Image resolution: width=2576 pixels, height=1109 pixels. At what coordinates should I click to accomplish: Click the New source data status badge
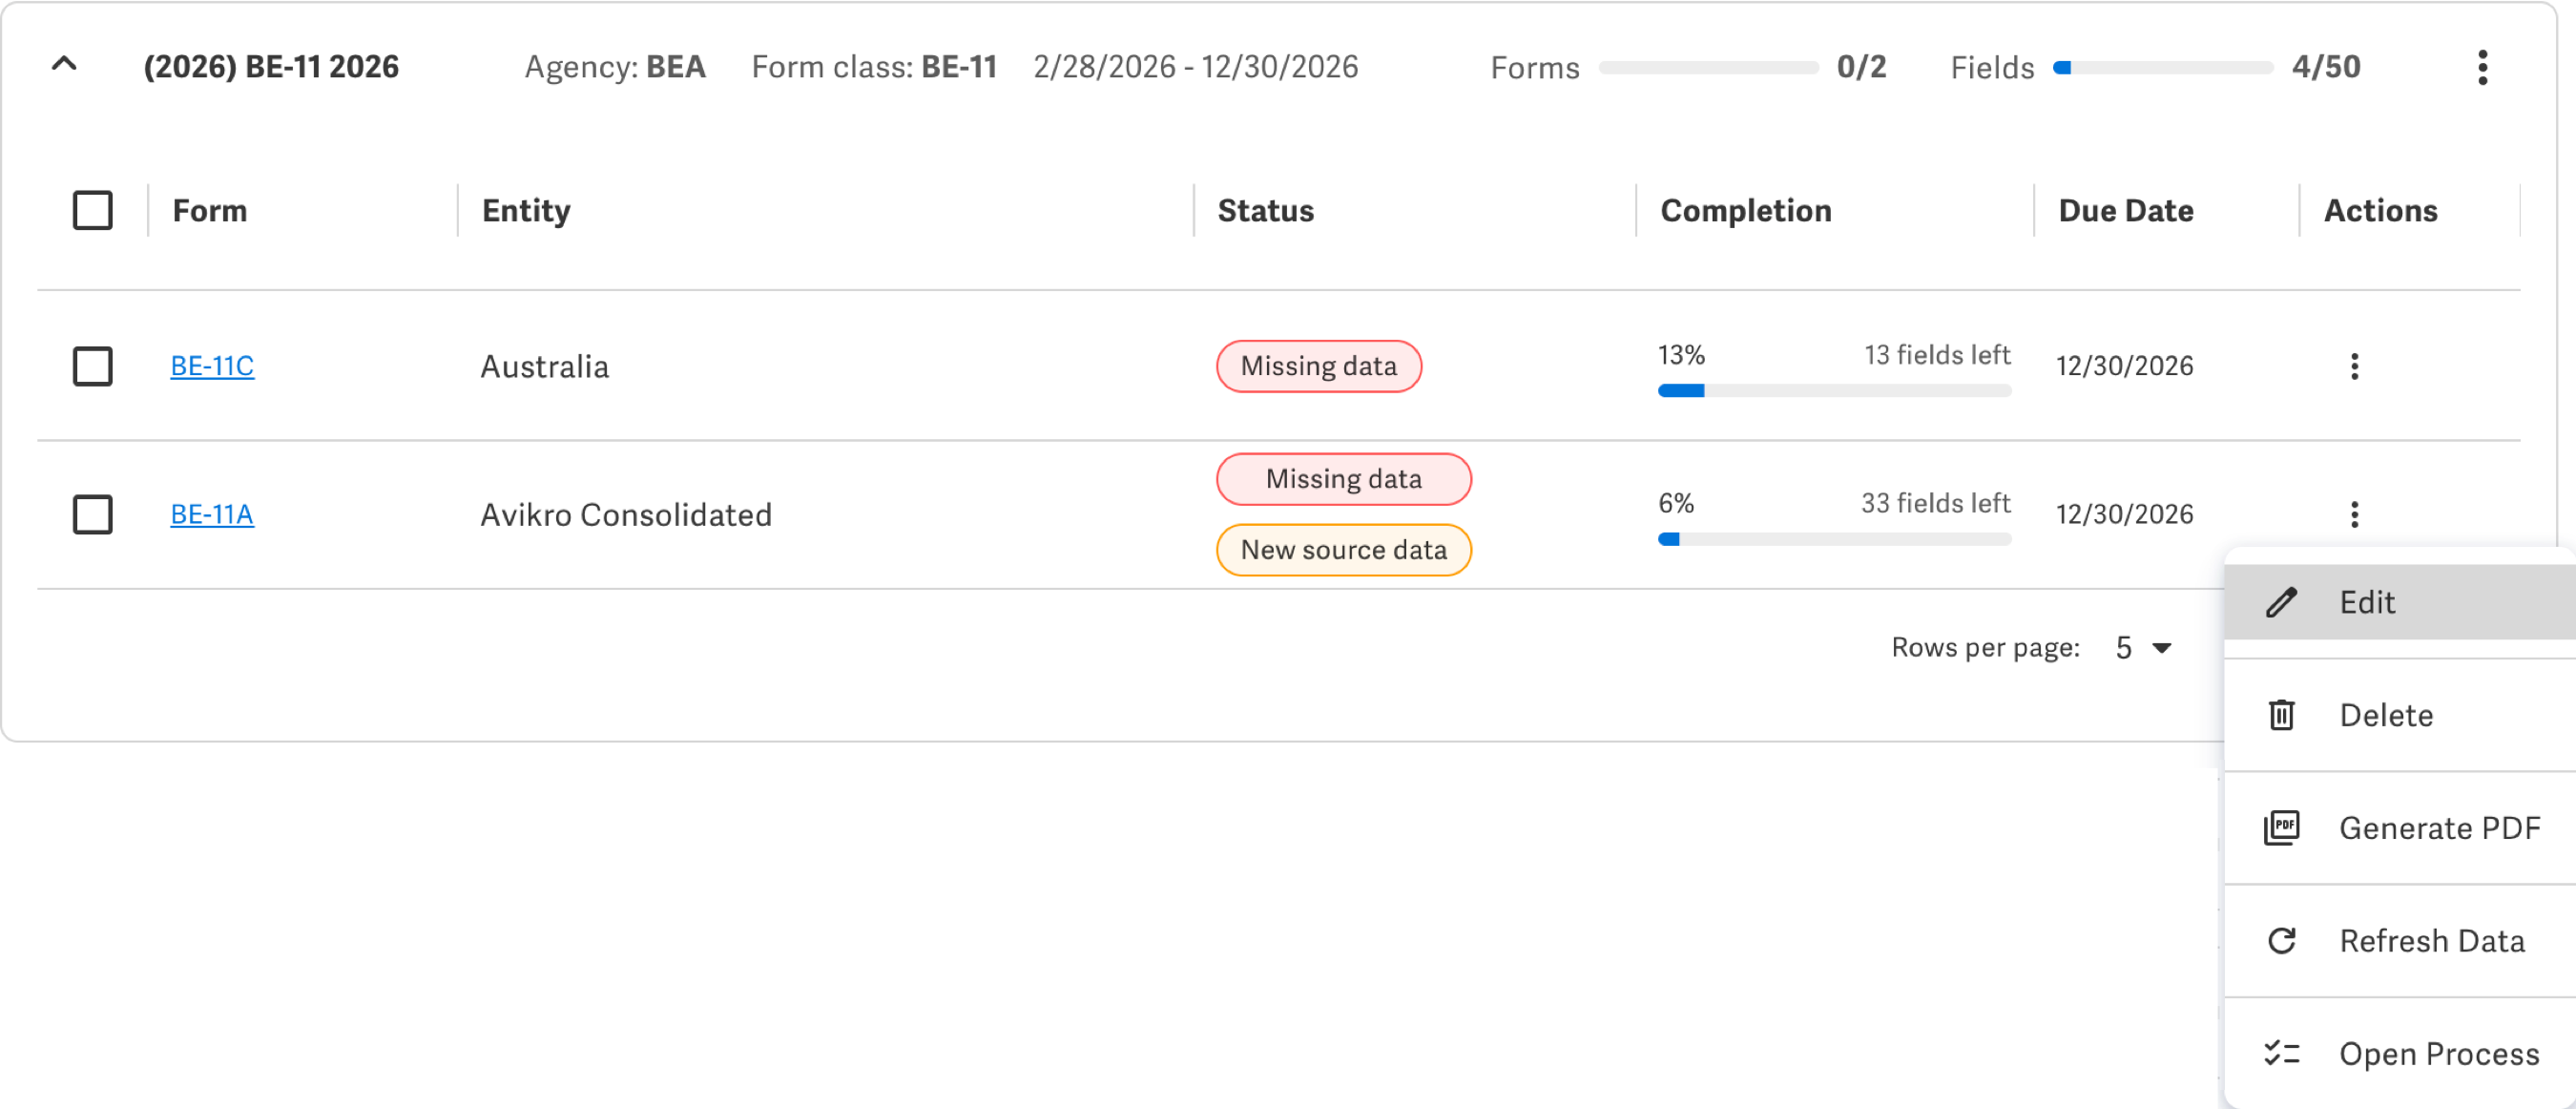[x=1343, y=550]
